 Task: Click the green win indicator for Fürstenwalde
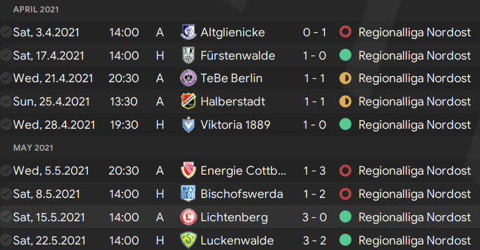(x=345, y=55)
